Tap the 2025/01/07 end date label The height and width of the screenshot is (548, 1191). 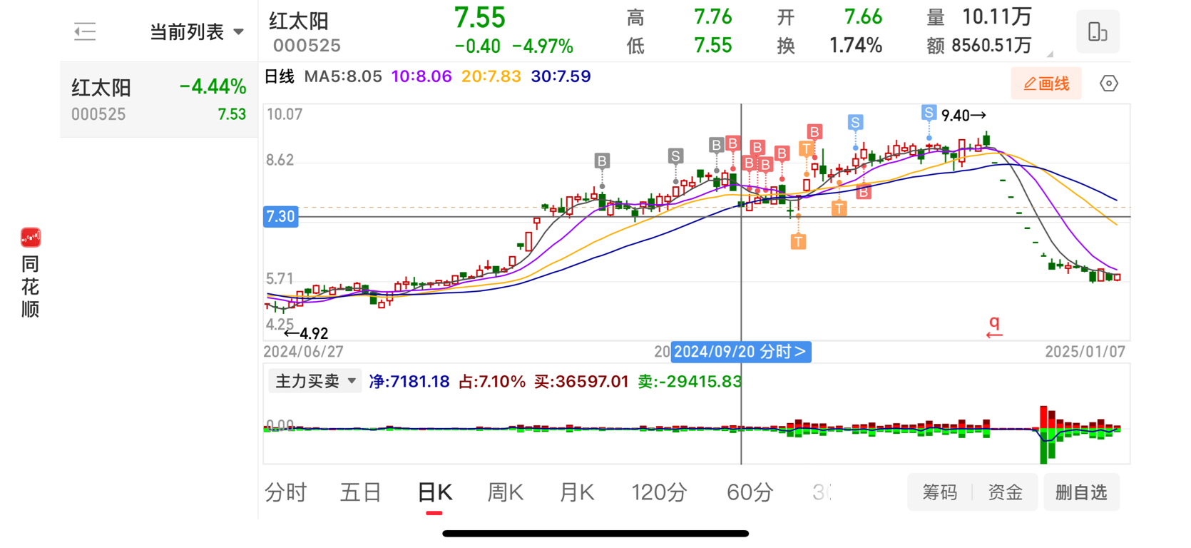tap(1085, 352)
